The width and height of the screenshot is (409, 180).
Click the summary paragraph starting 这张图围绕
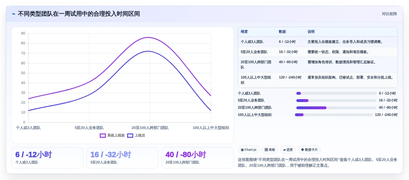317,163
